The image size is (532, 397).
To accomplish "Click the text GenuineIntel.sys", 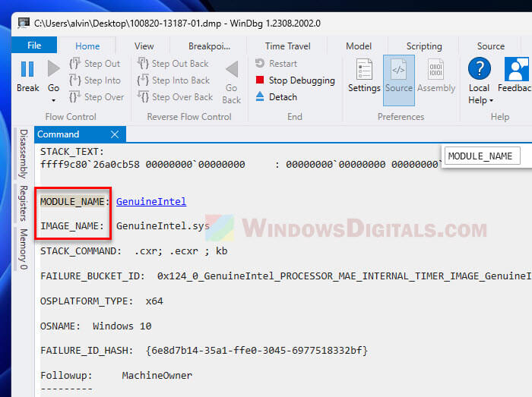I will click(163, 226).
